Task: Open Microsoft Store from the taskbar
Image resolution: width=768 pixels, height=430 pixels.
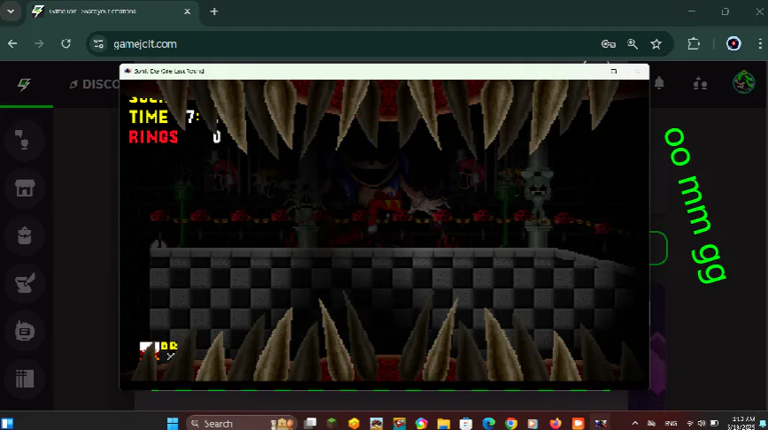Action: tap(465, 423)
